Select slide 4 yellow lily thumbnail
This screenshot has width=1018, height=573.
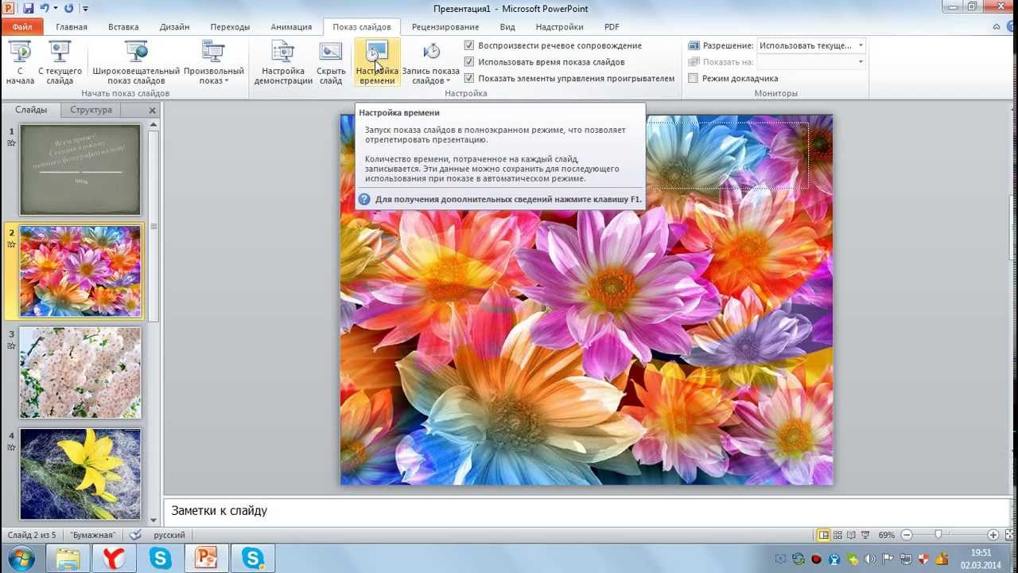click(80, 474)
